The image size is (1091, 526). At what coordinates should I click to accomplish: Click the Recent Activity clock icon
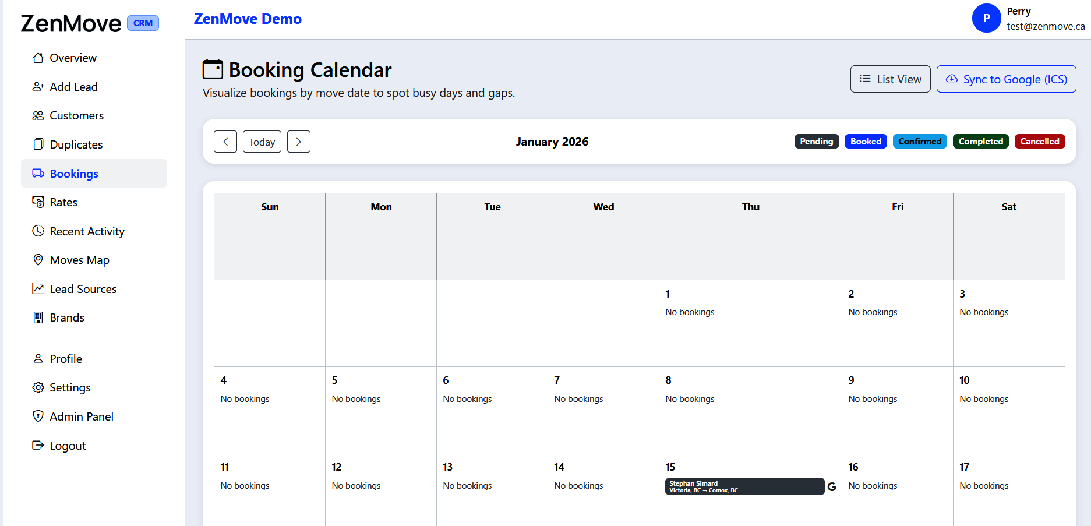[x=38, y=231]
